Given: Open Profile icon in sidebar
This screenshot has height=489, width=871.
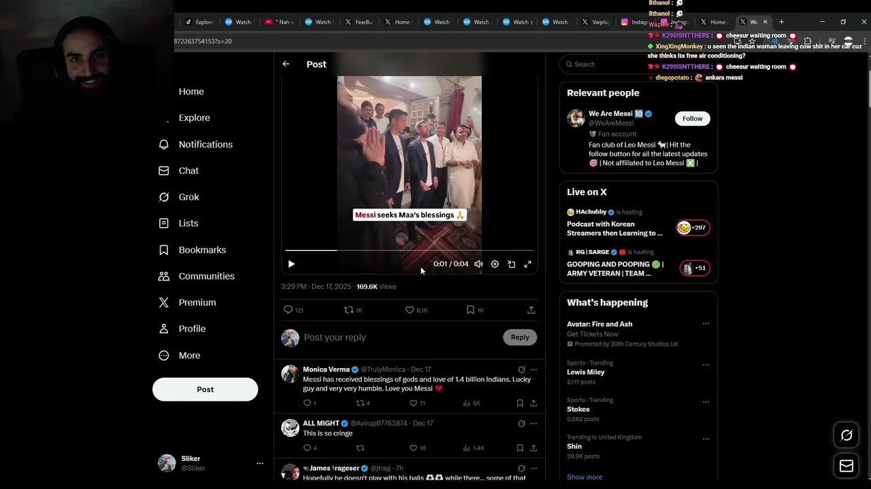Looking at the screenshot, I should pyautogui.click(x=163, y=329).
